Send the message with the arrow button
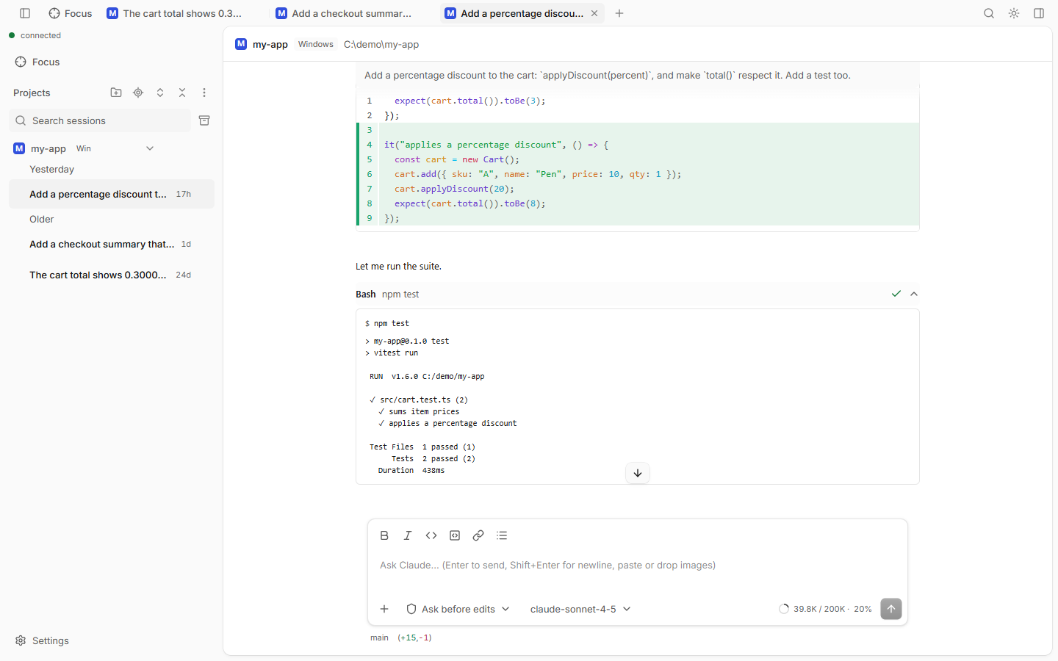The width and height of the screenshot is (1058, 661). (x=891, y=609)
